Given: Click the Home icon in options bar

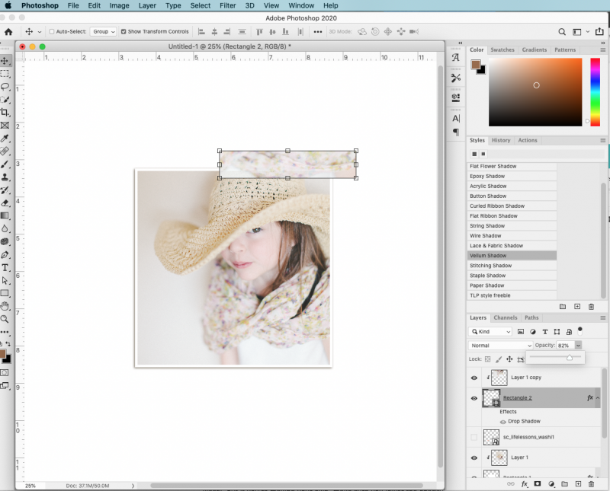Looking at the screenshot, I should tap(8, 32).
